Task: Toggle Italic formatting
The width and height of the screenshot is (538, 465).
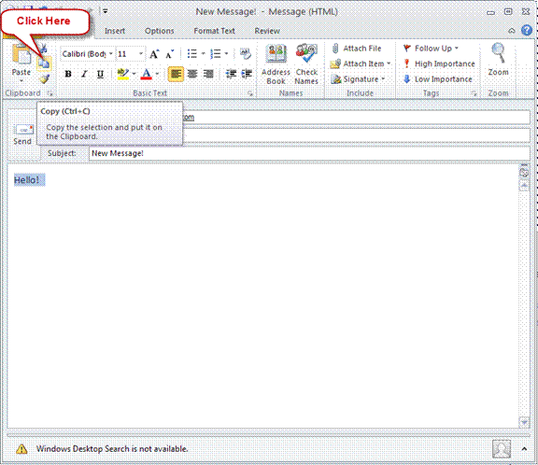Action: 84,74
